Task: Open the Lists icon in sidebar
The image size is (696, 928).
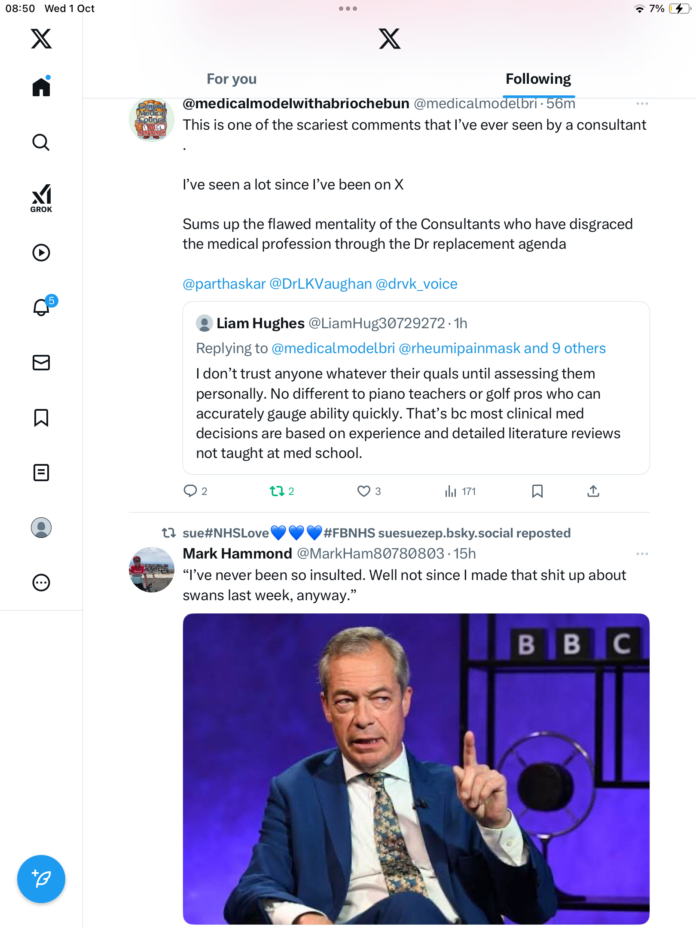Action: tap(41, 473)
